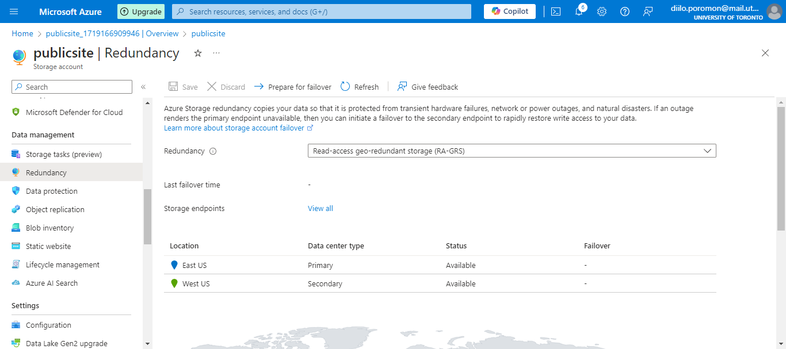786x349 pixels.
Task: Click the feedback icon in top bar
Action: click(x=648, y=11)
